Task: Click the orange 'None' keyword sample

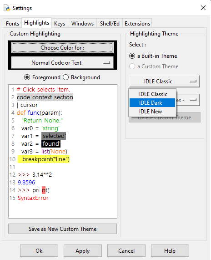Action: pyautogui.click(x=58, y=151)
